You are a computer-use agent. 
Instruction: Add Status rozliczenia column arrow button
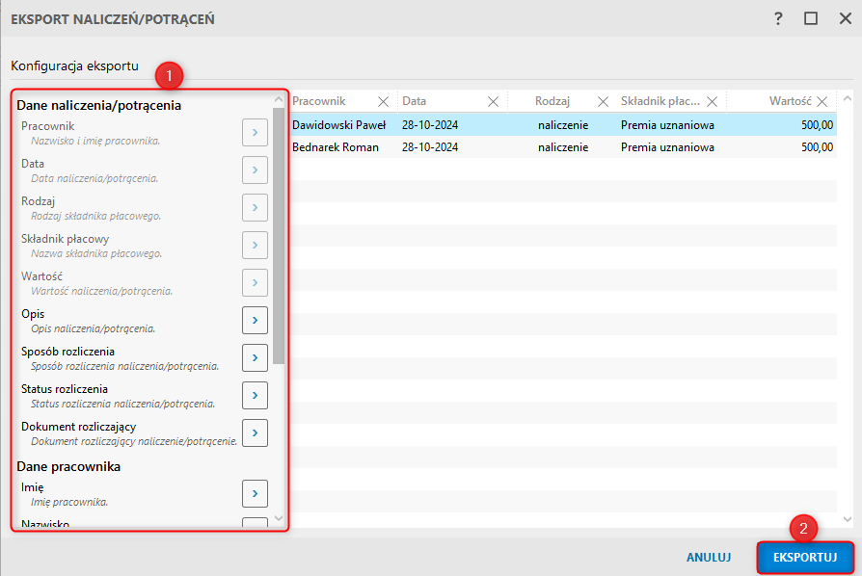255,395
